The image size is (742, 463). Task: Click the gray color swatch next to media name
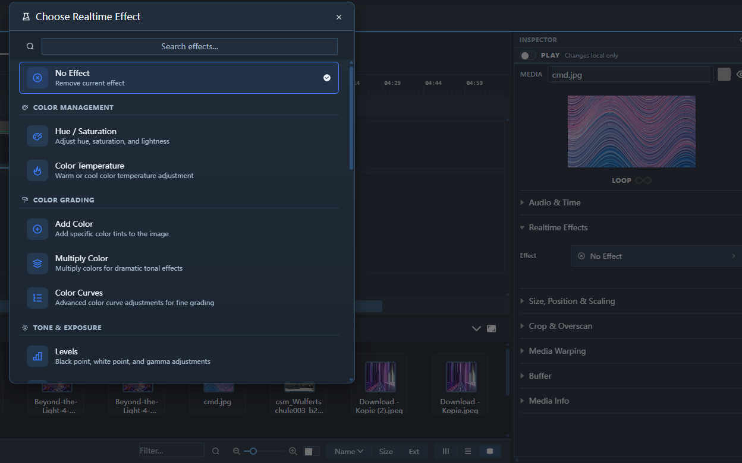click(x=724, y=74)
